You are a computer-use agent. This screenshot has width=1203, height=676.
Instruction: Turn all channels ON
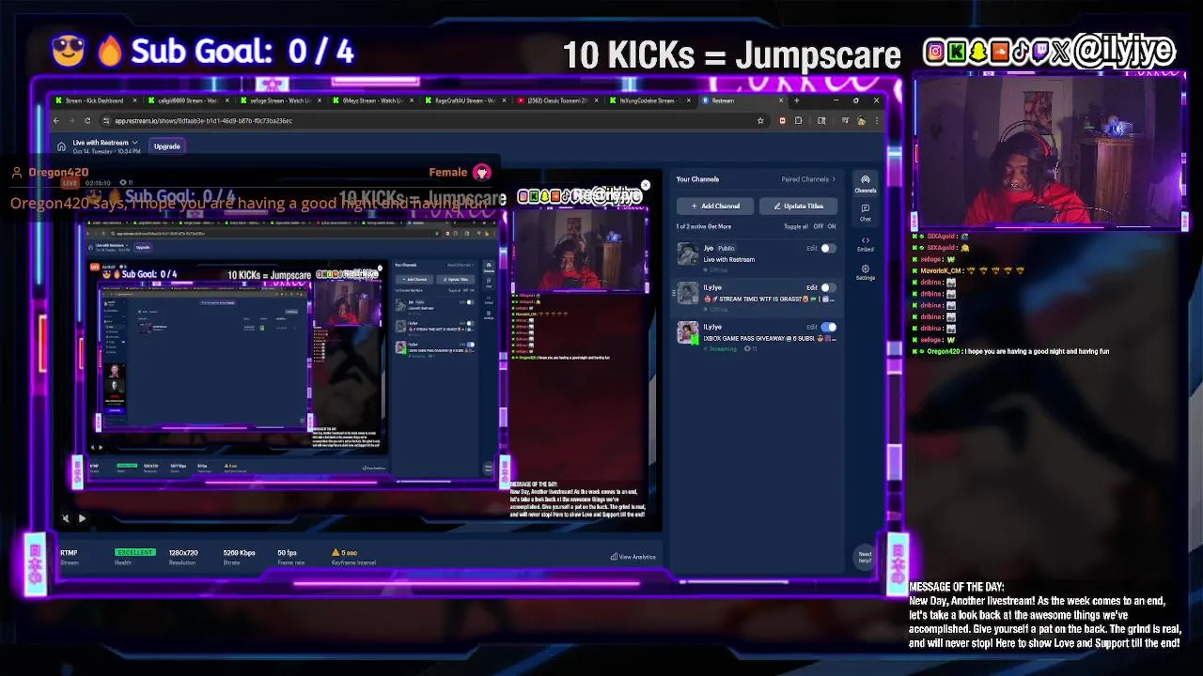[831, 226]
